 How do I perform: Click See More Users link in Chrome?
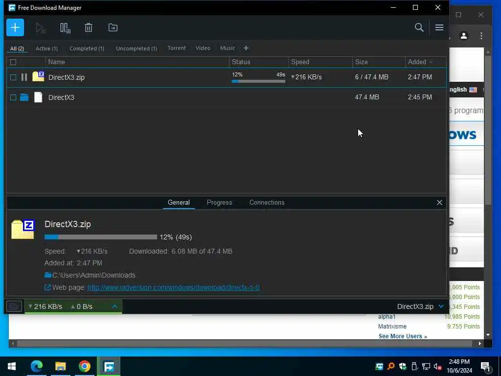point(403,336)
